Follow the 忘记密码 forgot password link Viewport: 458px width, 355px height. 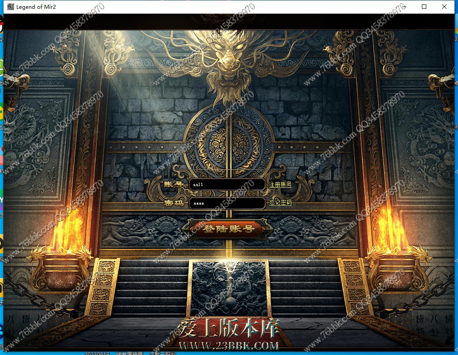click(280, 202)
